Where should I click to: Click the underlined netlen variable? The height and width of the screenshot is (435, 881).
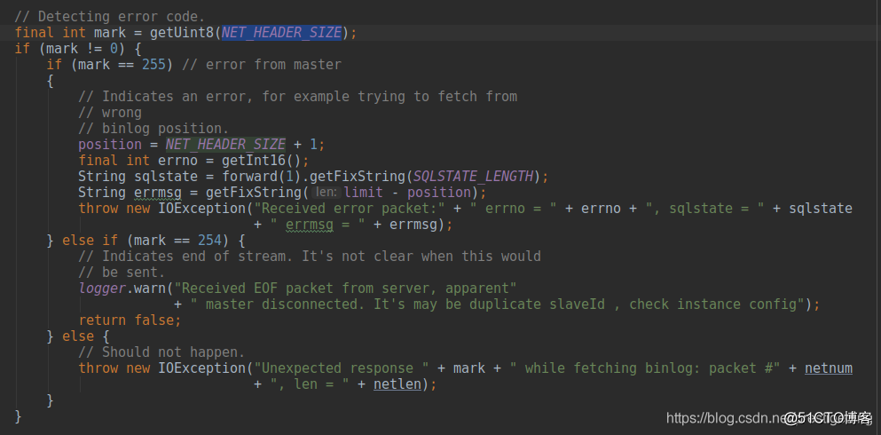click(397, 384)
